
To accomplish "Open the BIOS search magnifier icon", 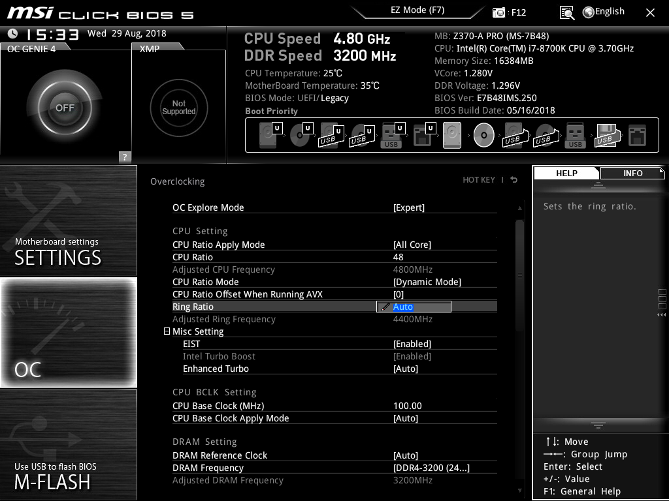I will (566, 13).
